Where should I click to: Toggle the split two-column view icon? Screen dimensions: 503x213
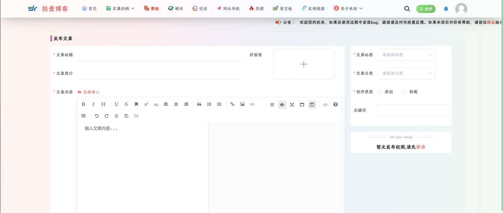[312, 105]
